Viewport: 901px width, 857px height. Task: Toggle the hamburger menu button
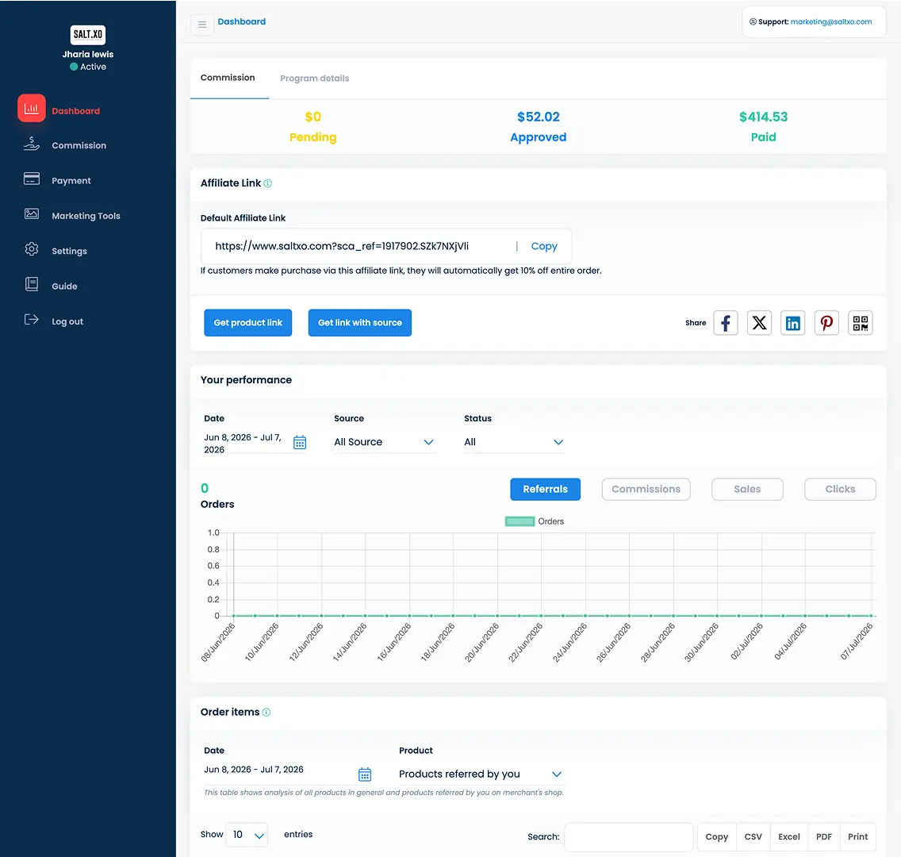click(201, 24)
